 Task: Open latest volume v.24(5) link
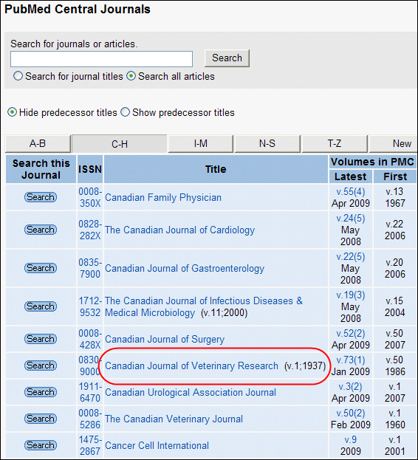pos(351,219)
